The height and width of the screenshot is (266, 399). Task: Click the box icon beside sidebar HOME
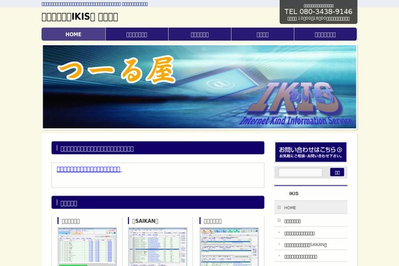pyautogui.click(x=279, y=207)
